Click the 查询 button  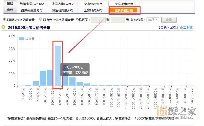point(169,20)
